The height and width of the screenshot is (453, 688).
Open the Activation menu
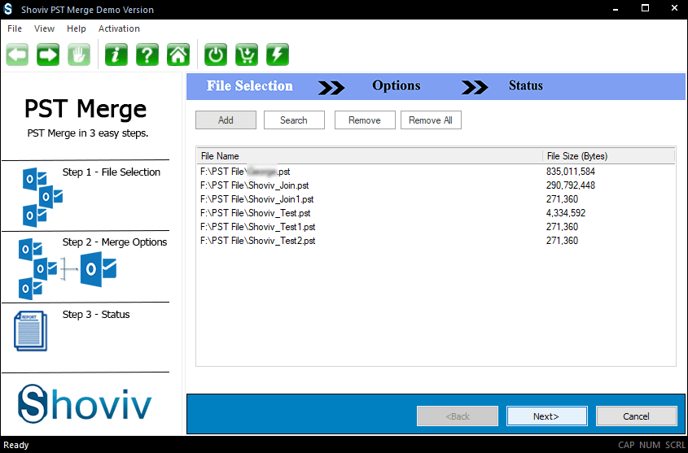click(119, 28)
